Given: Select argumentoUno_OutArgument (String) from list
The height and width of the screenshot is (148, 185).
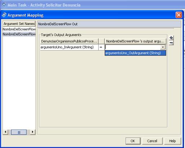Looking at the screenshot, I should click(x=135, y=53).
